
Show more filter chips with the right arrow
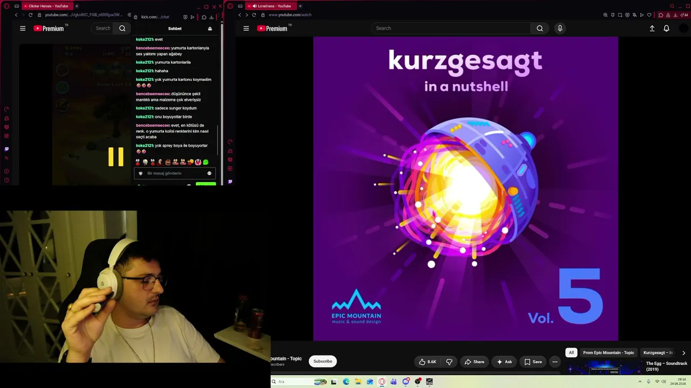[x=683, y=353]
